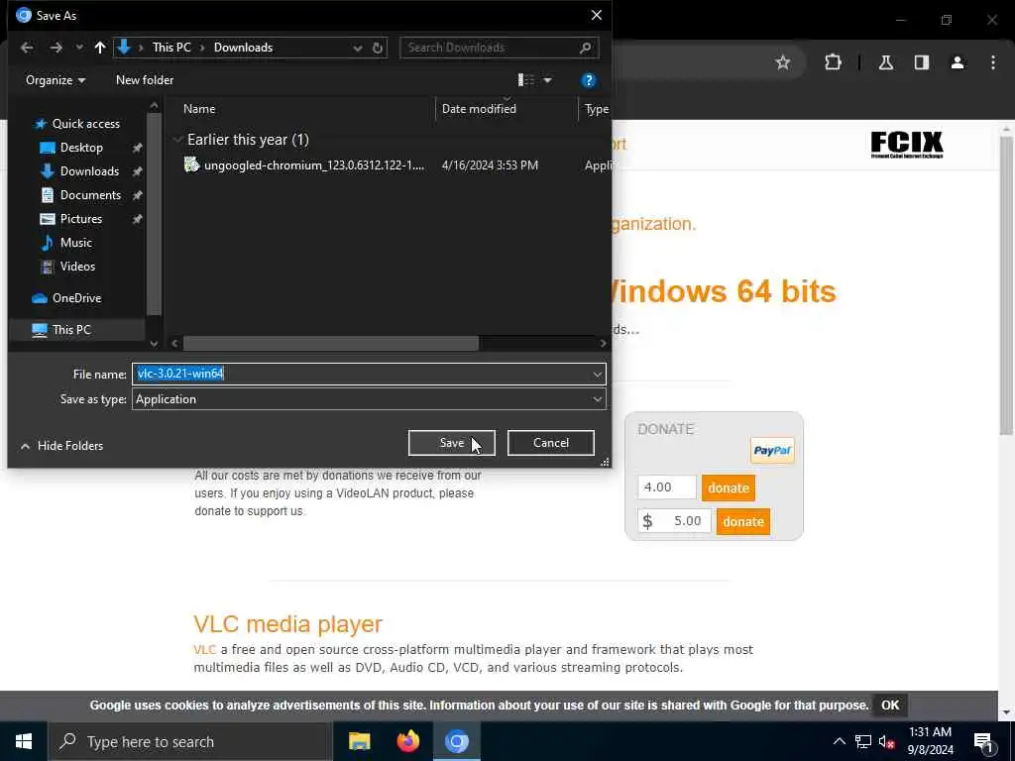Sort by Date modified column
This screenshot has width=1015, height=761.
479,109
